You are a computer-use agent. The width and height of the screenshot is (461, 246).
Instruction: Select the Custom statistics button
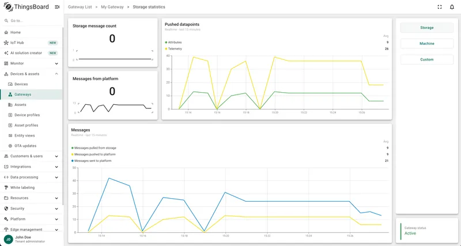tap(426, 59)
